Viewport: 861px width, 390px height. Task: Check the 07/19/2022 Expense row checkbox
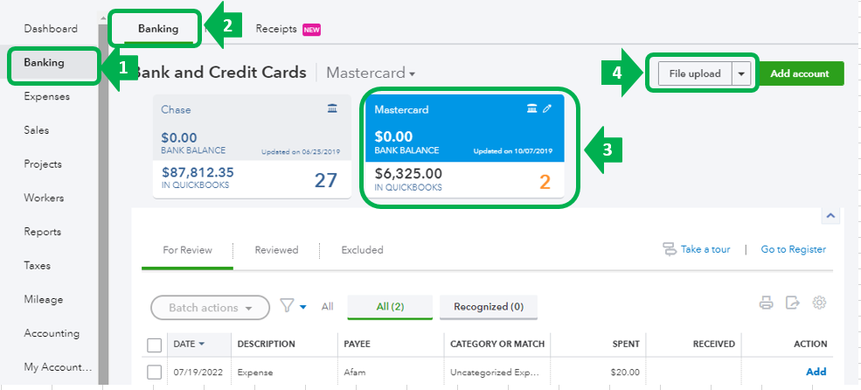(155, 372)
